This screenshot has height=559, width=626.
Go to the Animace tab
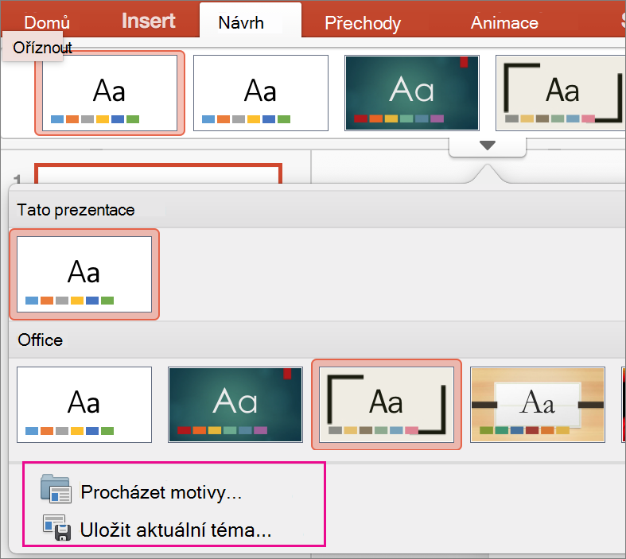[504, 23]
